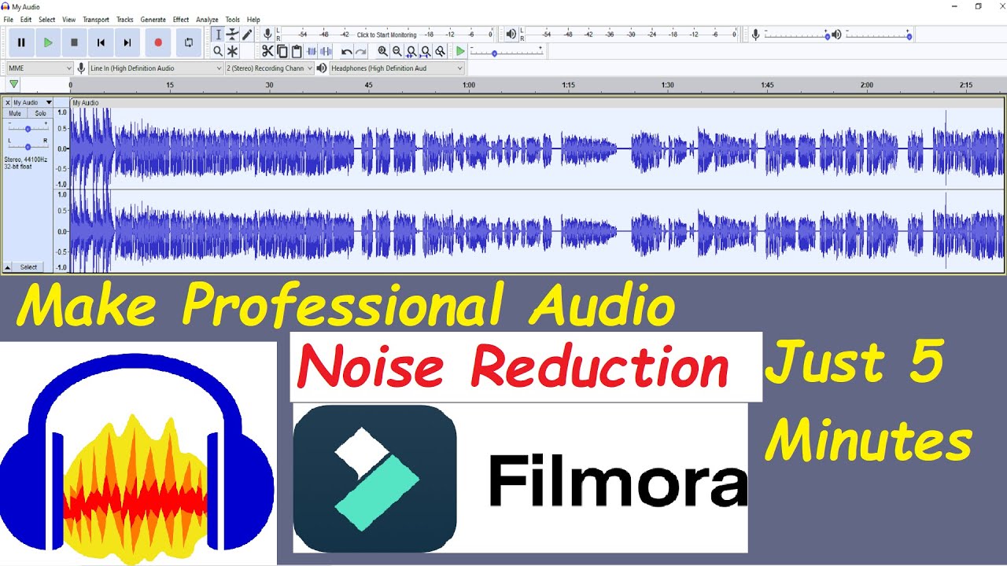Select the Multi-Tool asterisk icon
The height and width of the screenshot is (566, 1007).
232,51
